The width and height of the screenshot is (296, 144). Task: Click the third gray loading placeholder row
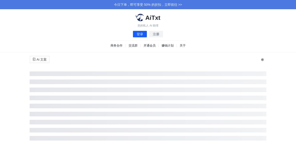coord(148,90)
